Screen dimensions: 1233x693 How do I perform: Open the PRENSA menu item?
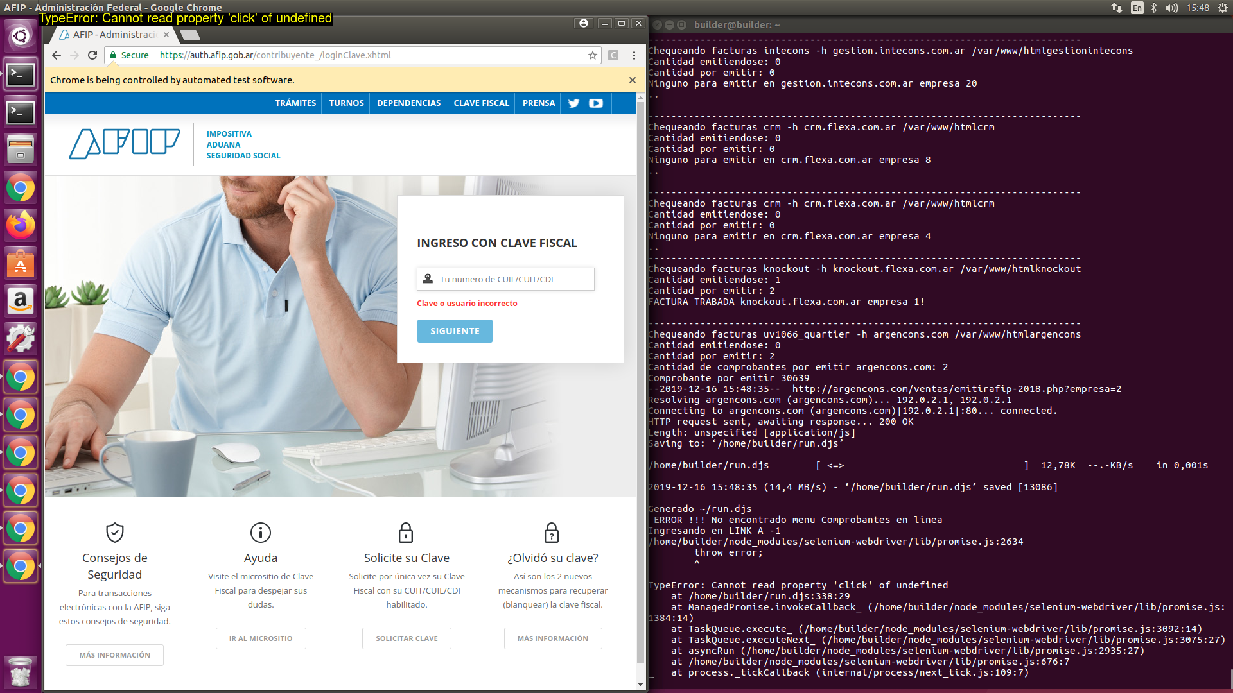pos(539,103)
